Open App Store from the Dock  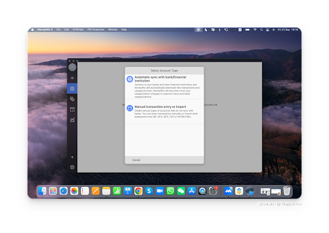[191, 191]
